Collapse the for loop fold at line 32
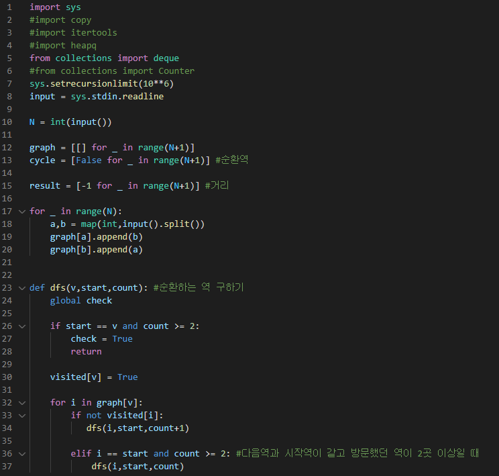The height and width of the screenshot is (476, 499). (x=22, y=403)
